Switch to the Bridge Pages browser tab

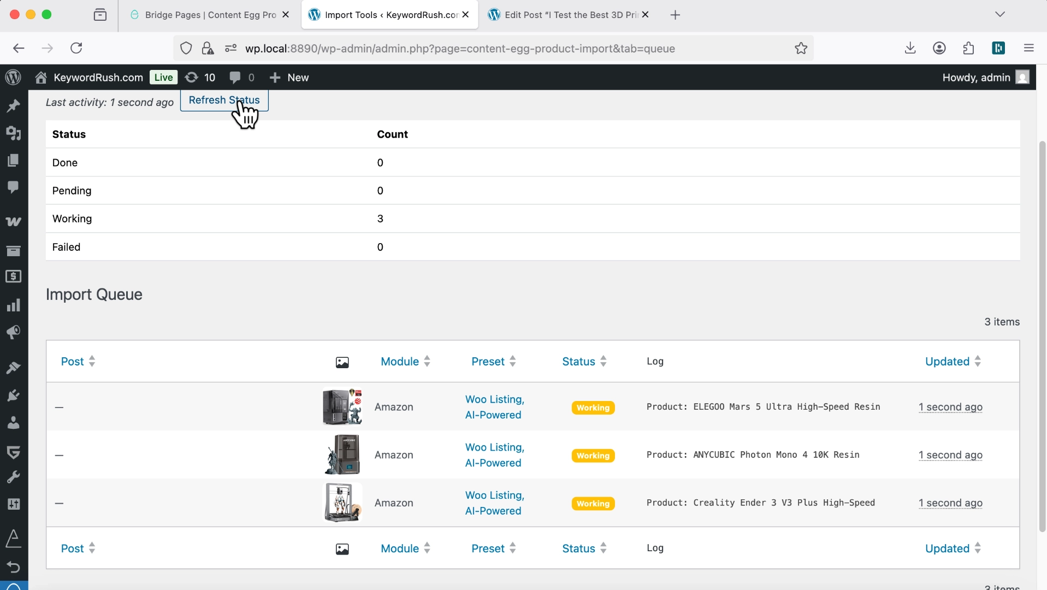(210, 15)
